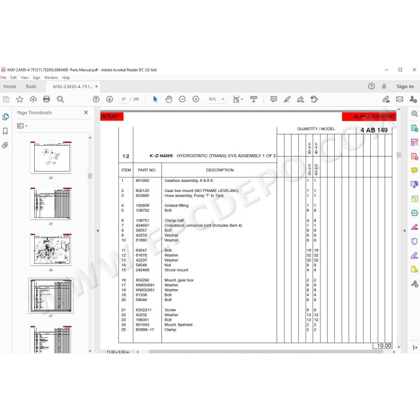The height and width of the screenshot is (420, 420).
Task: Add a comment with the speech bubble icon
Action: coord(274,100)
